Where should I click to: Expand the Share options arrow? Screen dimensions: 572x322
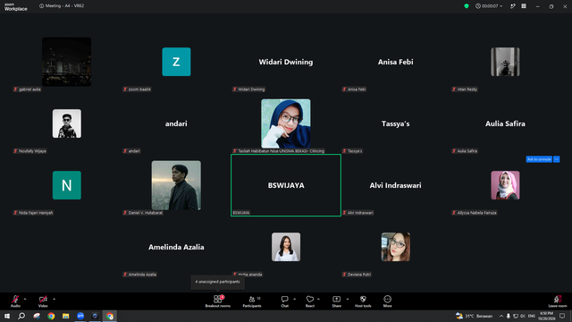point(348,299)
